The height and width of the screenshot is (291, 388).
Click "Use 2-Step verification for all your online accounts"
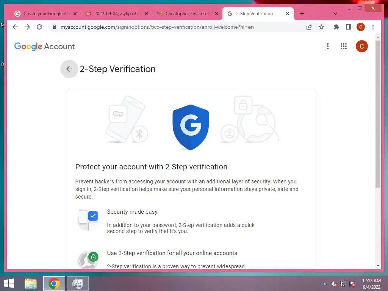tap(172, 253)
